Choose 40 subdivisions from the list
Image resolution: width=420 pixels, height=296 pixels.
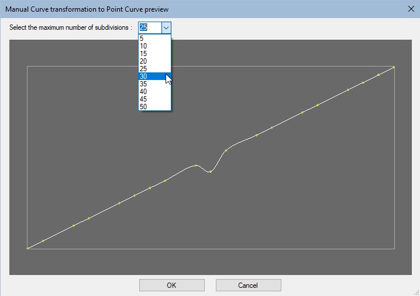154,92
